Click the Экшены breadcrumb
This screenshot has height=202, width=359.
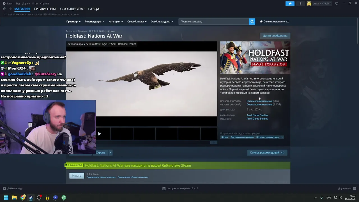82,31
